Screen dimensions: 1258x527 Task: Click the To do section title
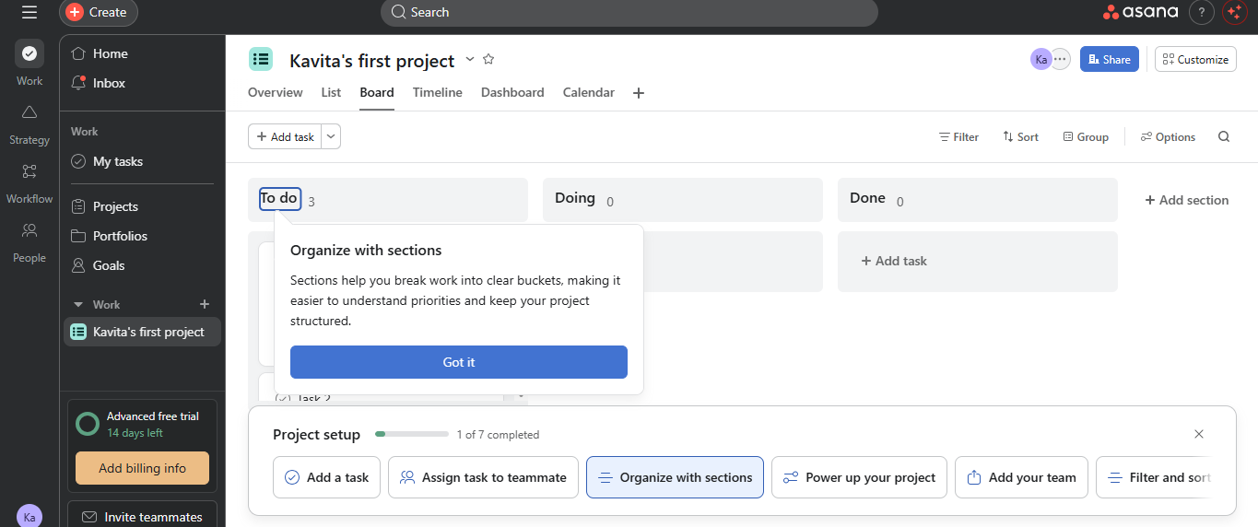click(279, 198)
